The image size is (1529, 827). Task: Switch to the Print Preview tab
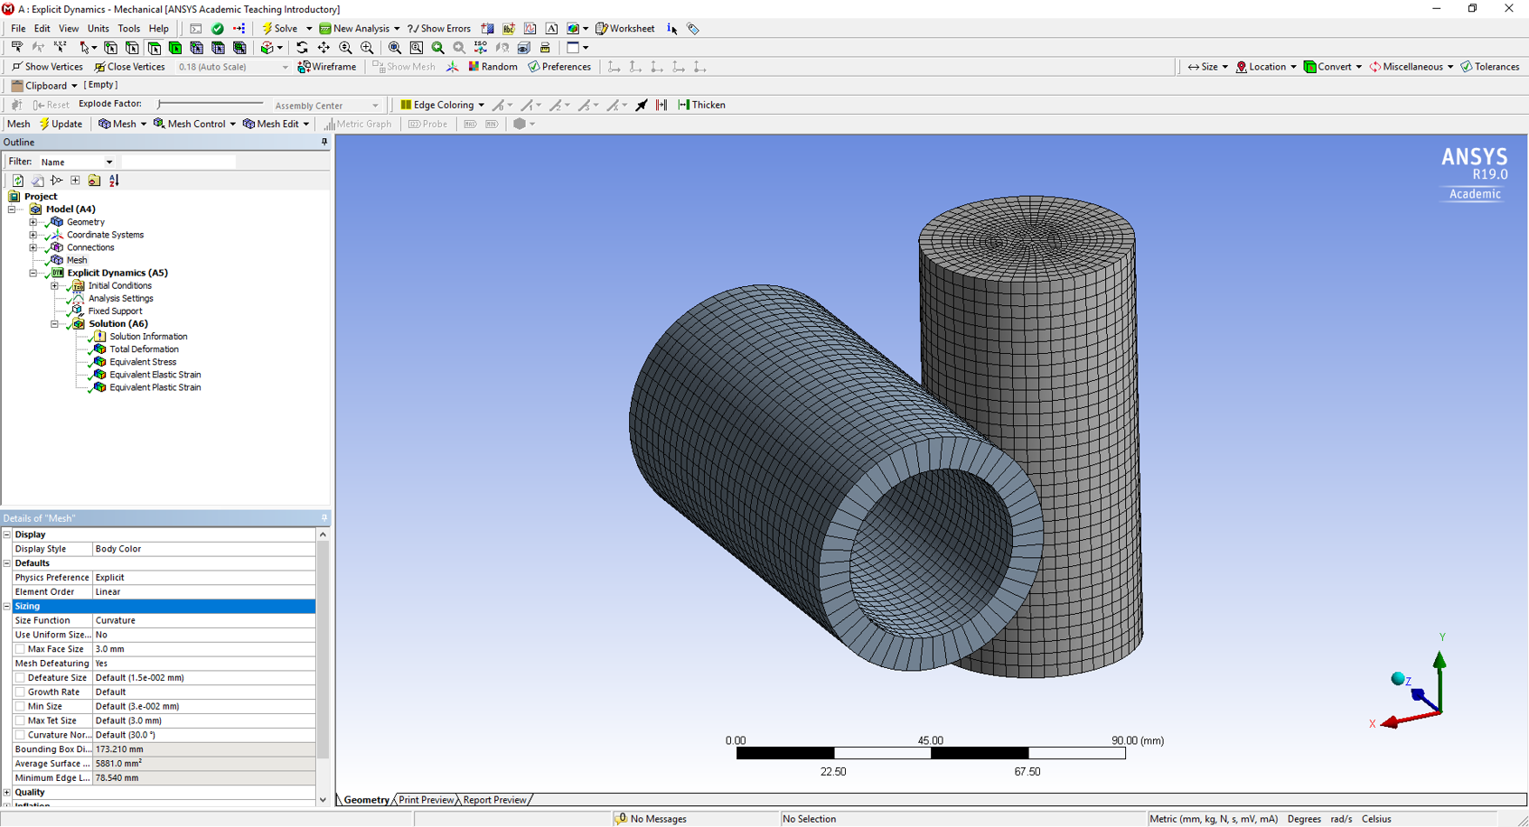[x=426, y=800]
